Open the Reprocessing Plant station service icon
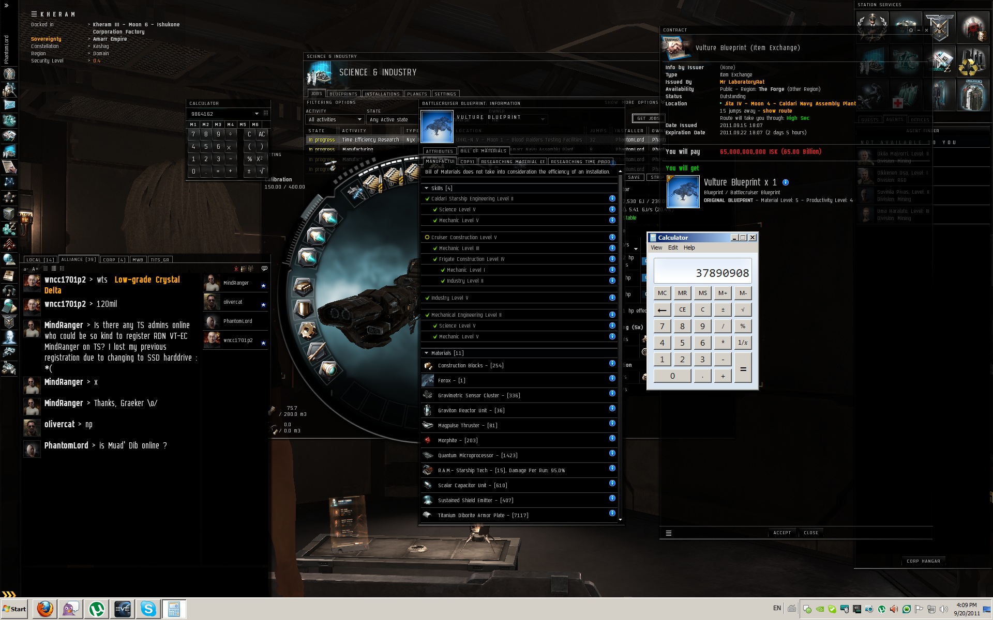Viewport: 993px width, 620px height. (x=972, y=62)
